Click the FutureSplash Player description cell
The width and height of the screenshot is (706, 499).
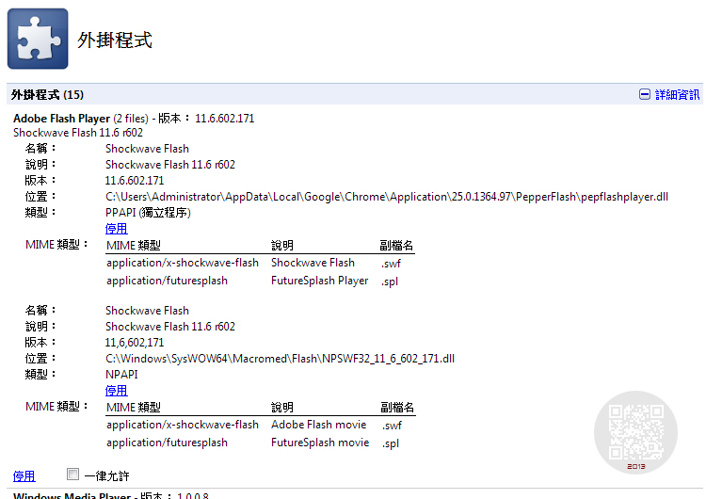point(320,281)
